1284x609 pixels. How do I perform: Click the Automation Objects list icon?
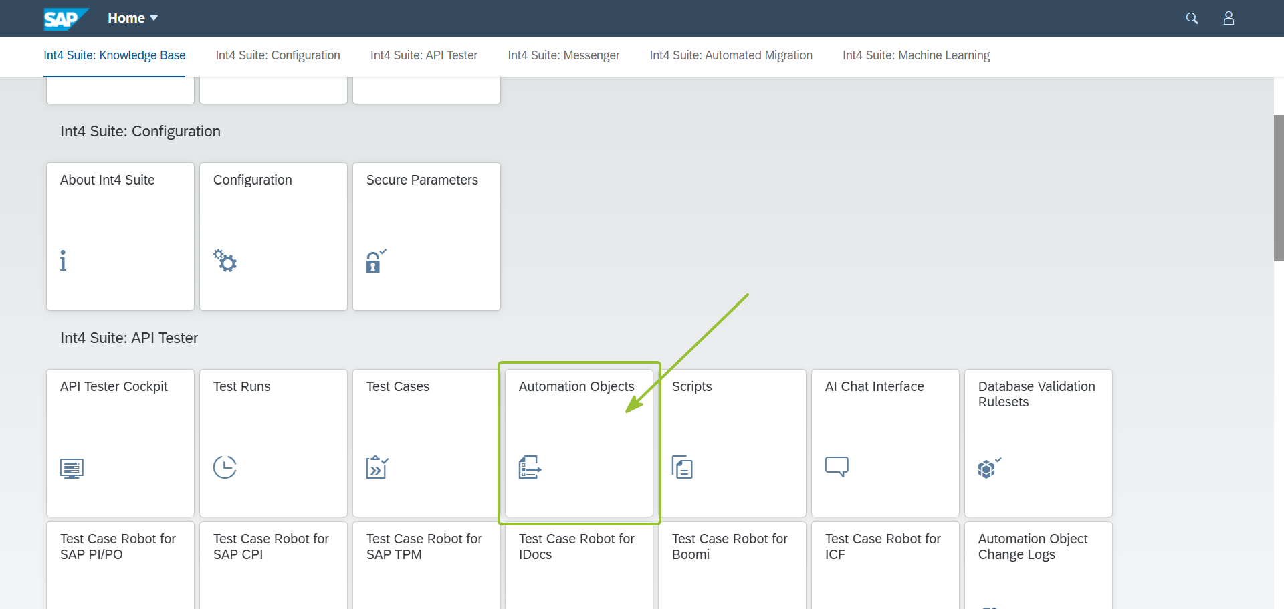tap(530, 467)
